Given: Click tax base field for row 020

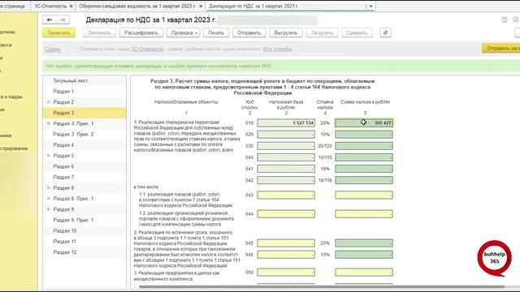Looking at the screenshot, I should tap(286, 135).
